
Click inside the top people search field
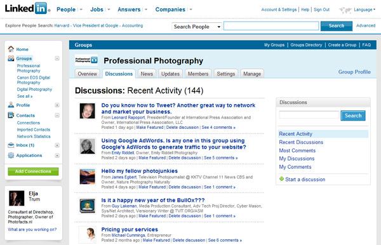(271, 26)
